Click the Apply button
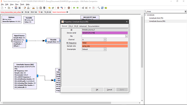The height and width of the screenshot is (105, 187). 122,90
